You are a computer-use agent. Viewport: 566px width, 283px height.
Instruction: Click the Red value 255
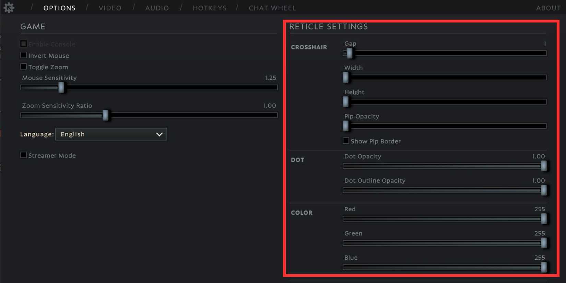(x=540, y=209)
